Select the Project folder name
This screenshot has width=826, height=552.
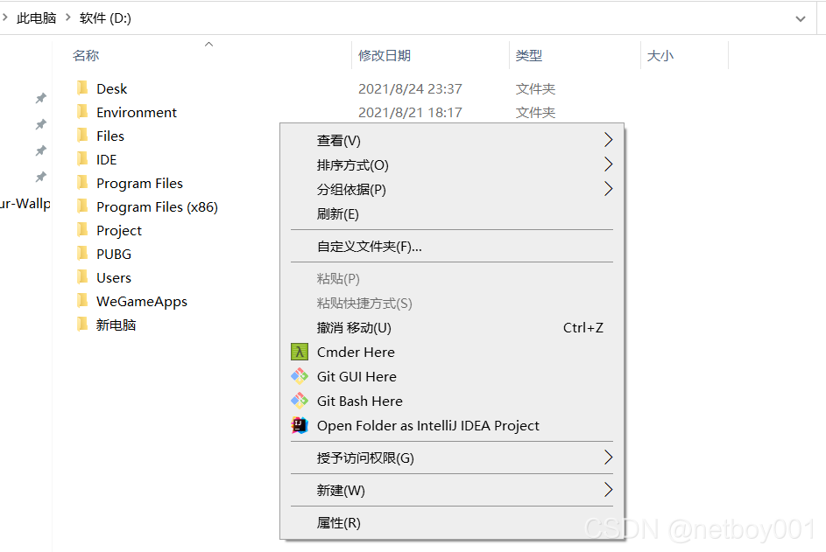coord(119,231)
